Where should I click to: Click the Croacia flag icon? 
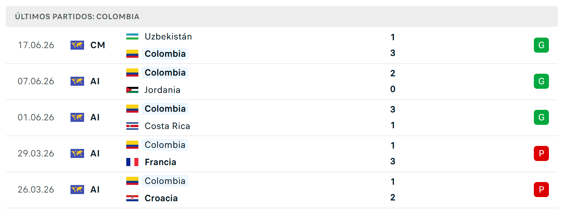pos(132,198)
